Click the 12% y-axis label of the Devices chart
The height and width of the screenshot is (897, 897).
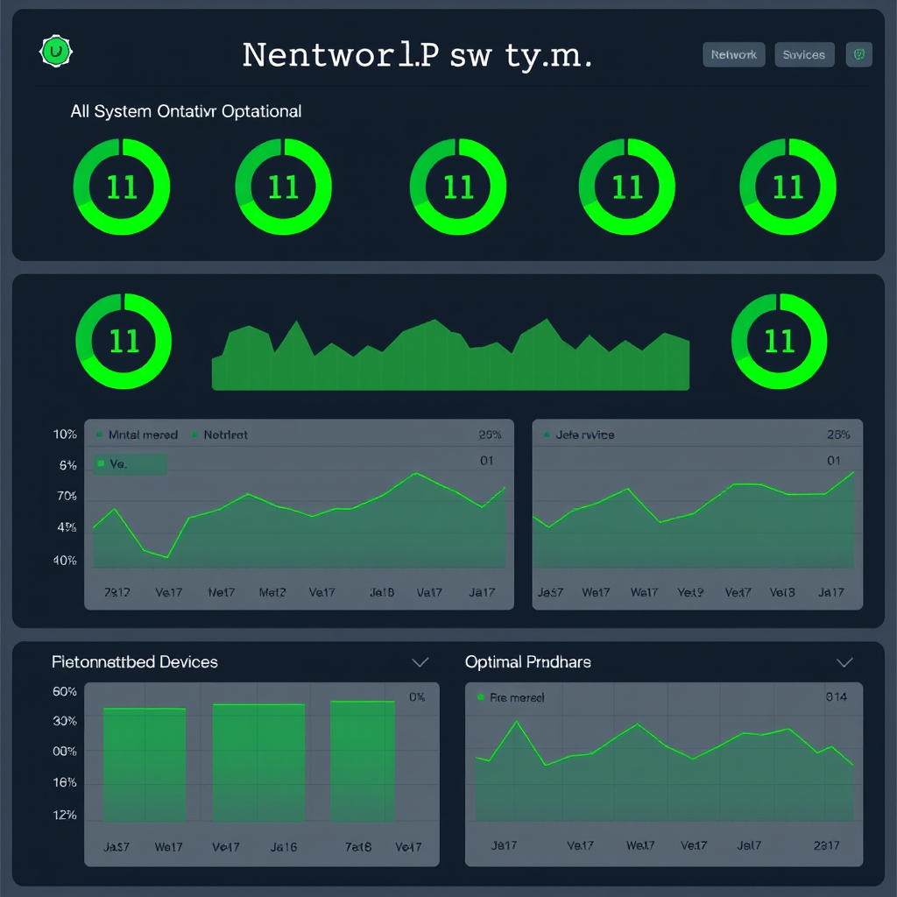(x=65, y=815)
